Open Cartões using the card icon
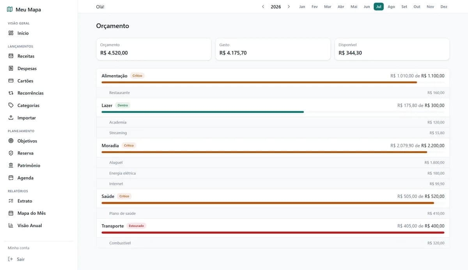Image resolution: width=468 pixels, height=270 pixels. [x=11, y=81]
